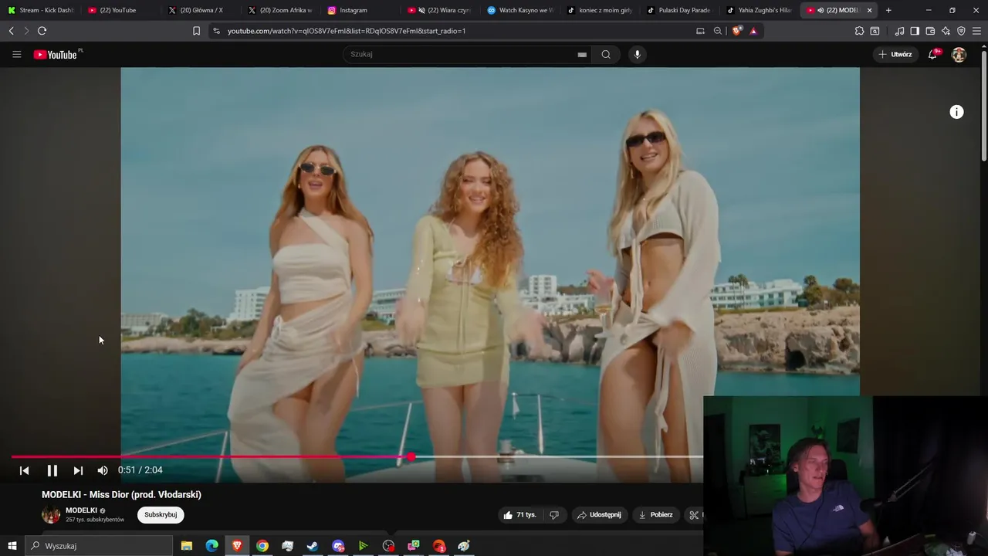Dislike the video with thumbs down

click(x=553, y=515)
